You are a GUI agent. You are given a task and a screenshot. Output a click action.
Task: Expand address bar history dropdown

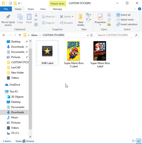point(88,35)
